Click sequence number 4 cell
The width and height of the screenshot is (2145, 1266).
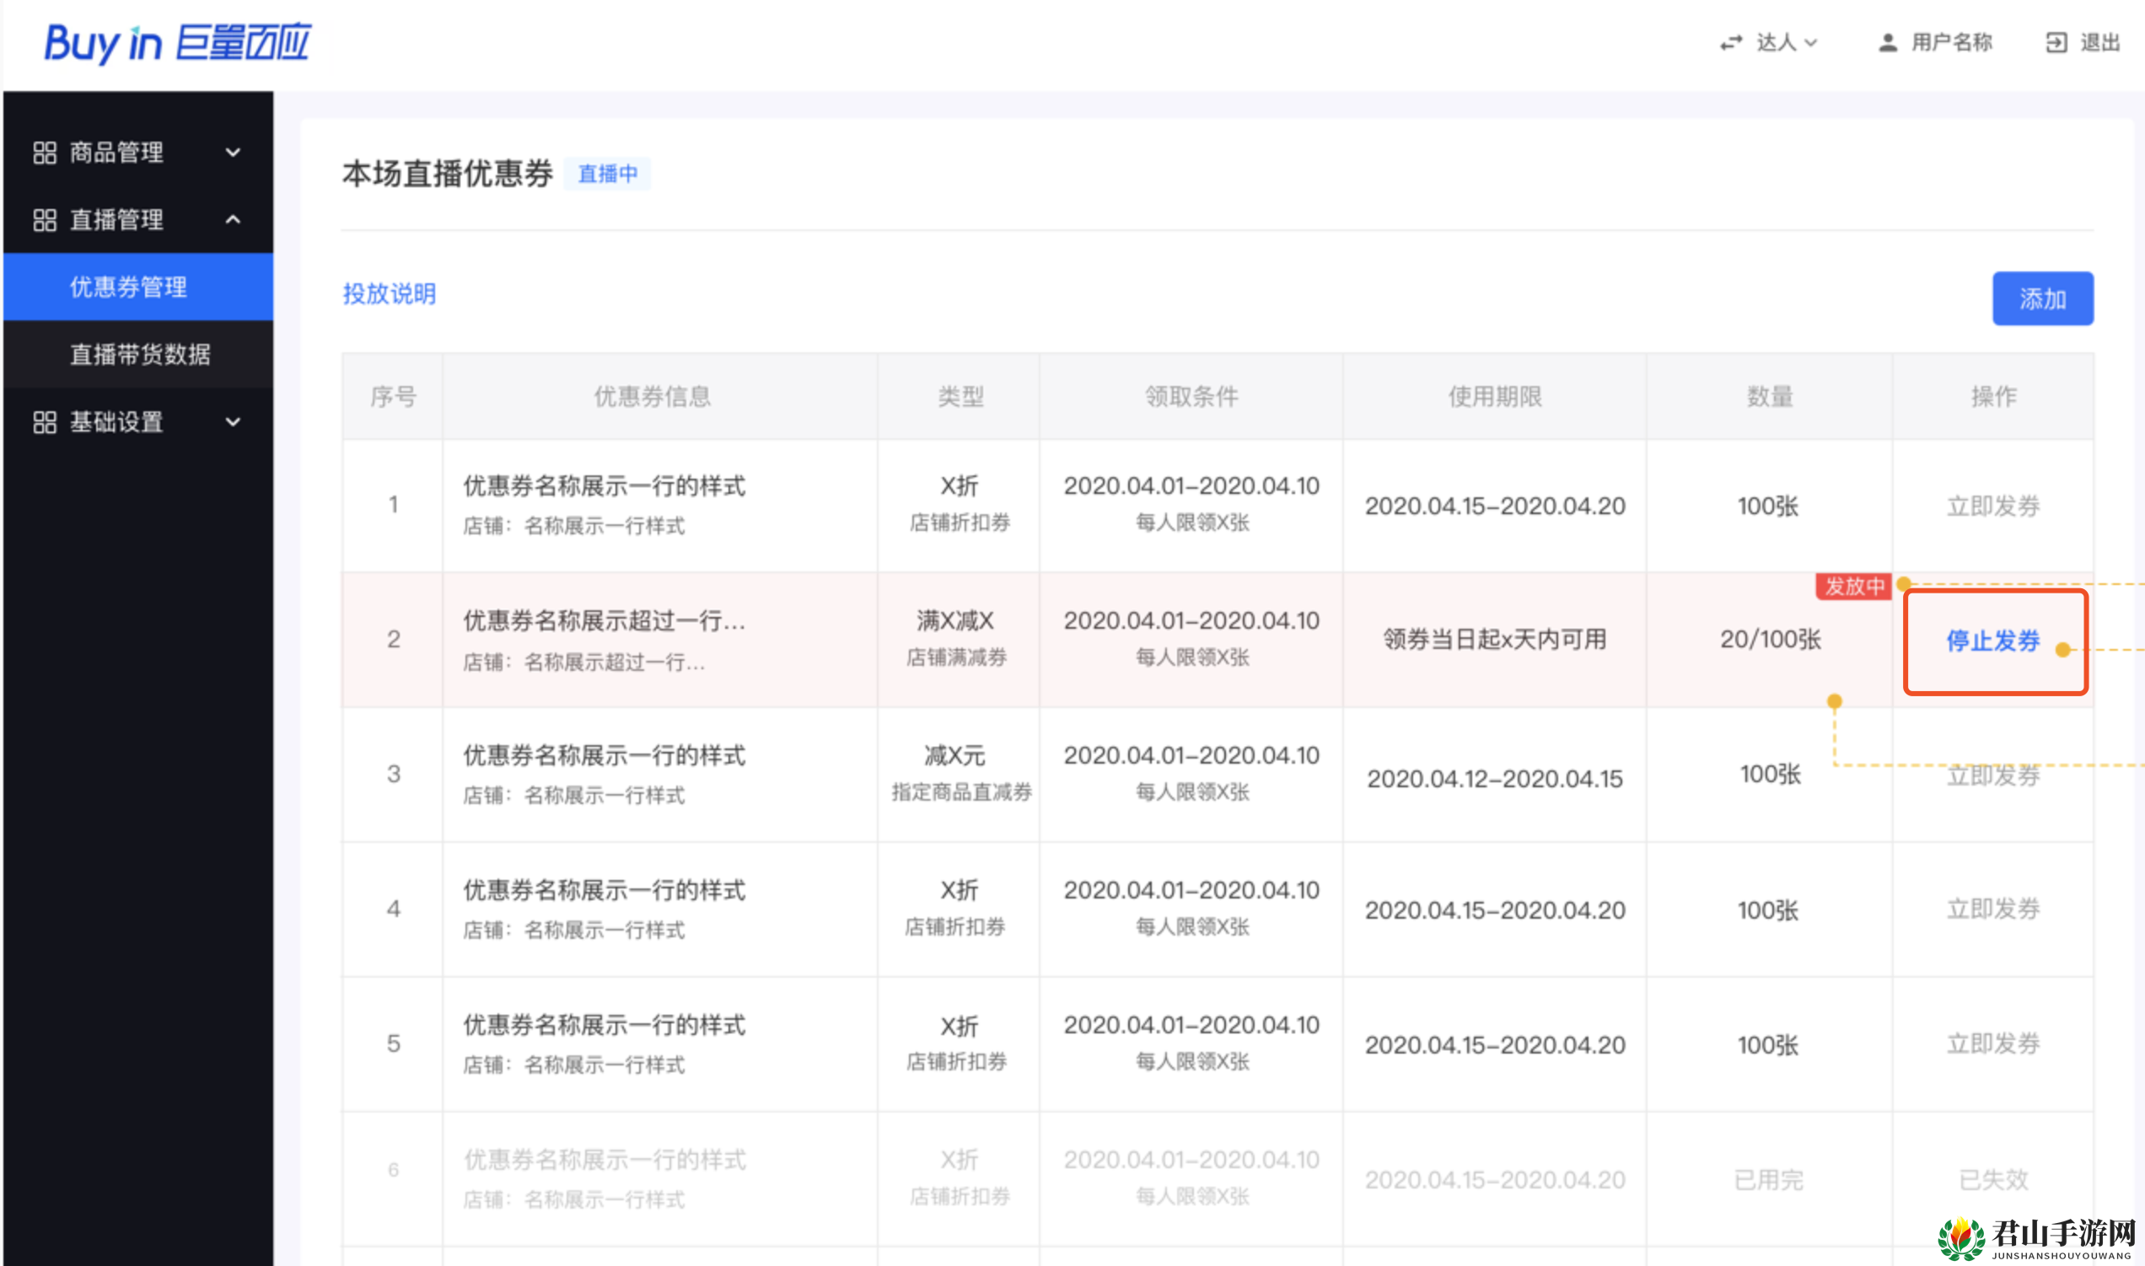click(x=394, y=909)
